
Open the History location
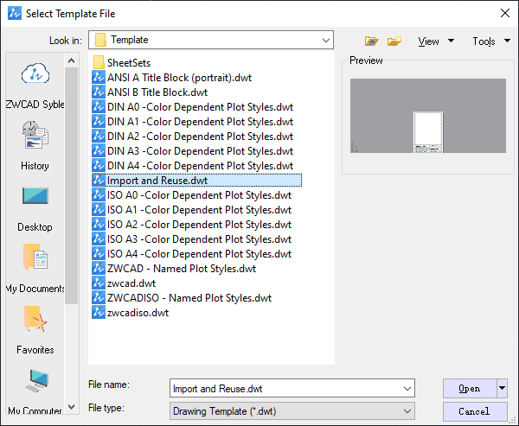pyautogui.click(x=35, y=145)
